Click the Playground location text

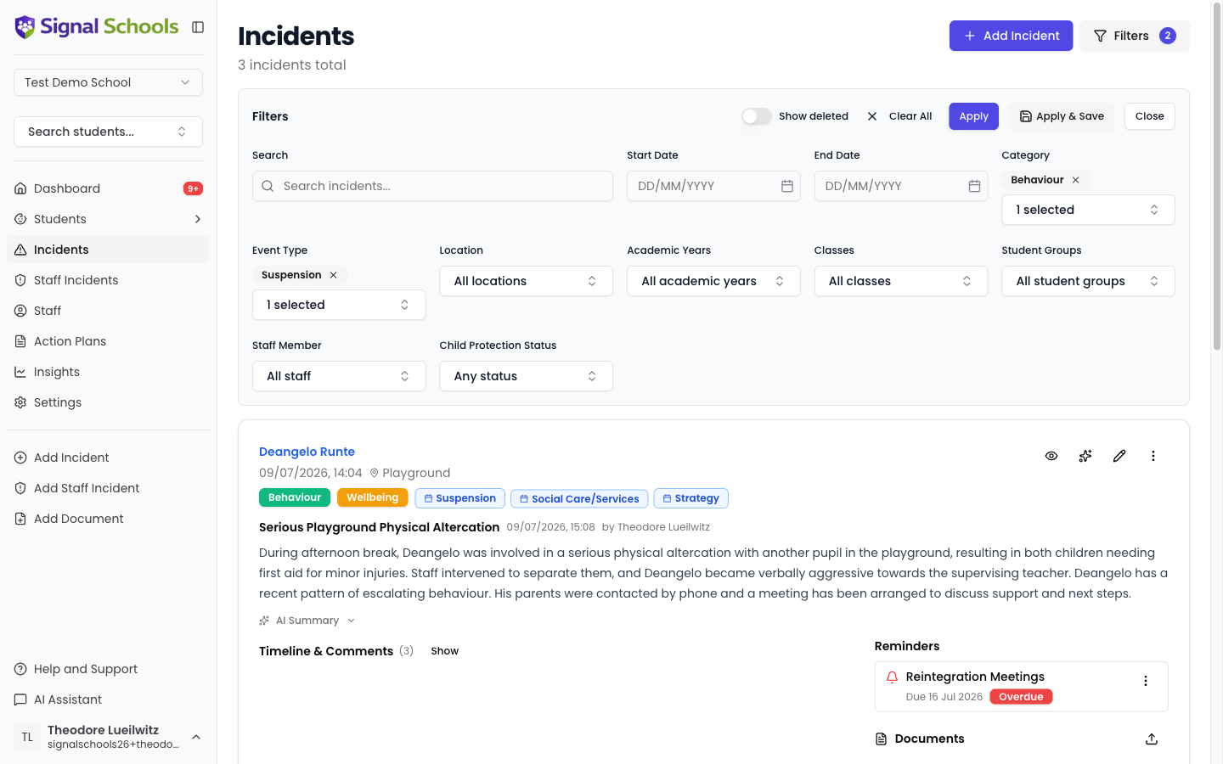416,473
